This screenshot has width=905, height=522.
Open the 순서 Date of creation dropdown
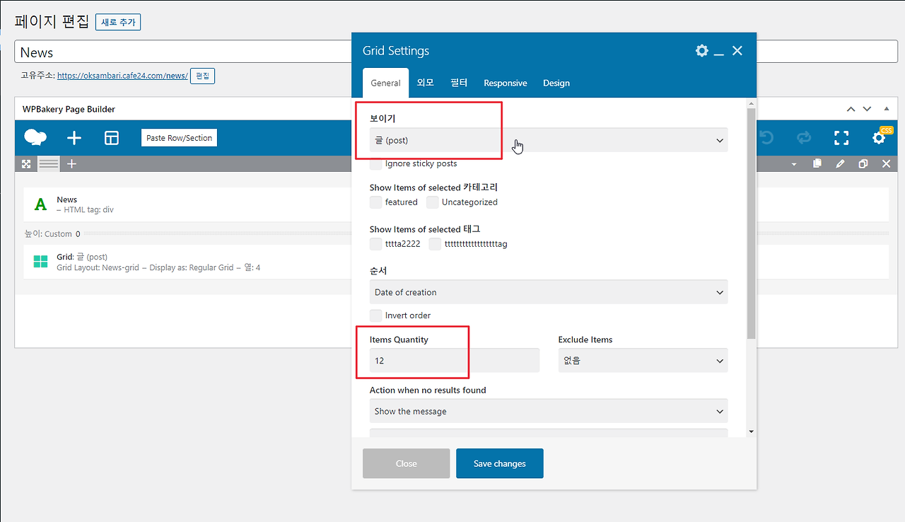[x=549, y=292]
